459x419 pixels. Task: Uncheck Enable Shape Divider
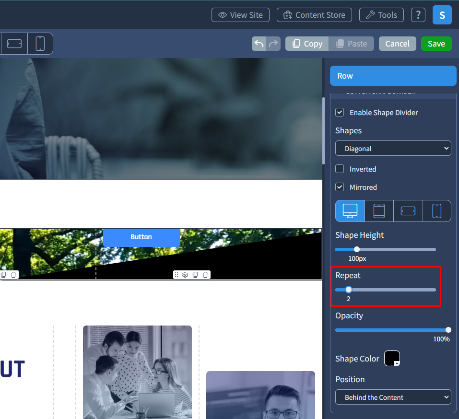point(340,112)
